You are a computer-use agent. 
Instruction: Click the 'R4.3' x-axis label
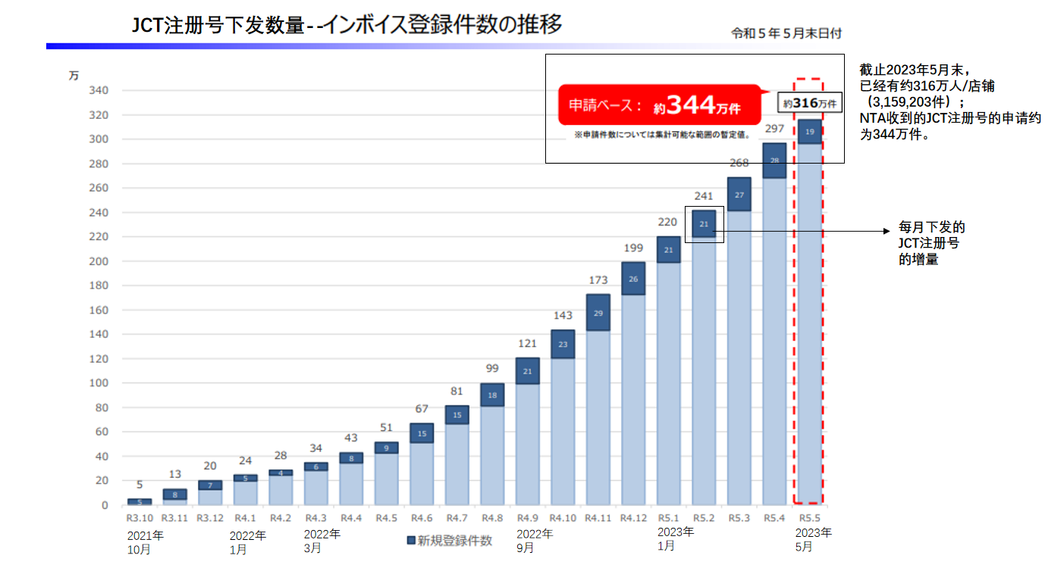316,519
